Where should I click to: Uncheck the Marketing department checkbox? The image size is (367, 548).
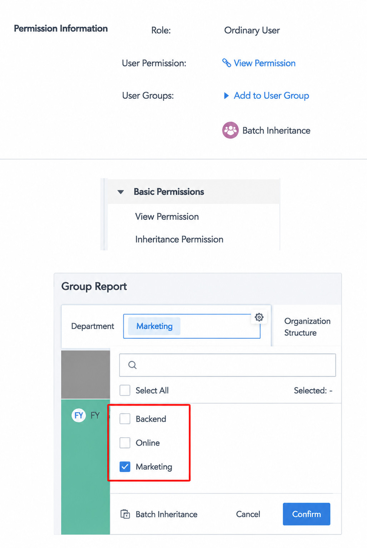click(x=125, y=466)
